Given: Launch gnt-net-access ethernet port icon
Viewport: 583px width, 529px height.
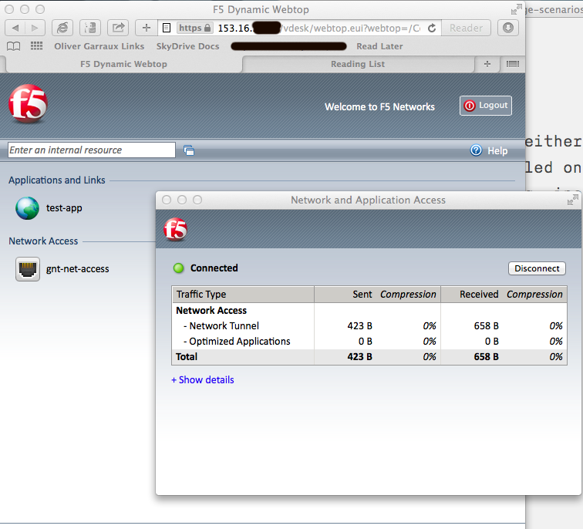Looking at the screenshot, I should 28,269.
